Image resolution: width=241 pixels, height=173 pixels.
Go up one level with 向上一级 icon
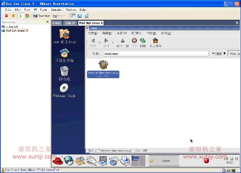[122, 43]
